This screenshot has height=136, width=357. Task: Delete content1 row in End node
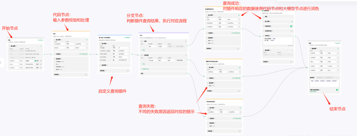[x=338, y=53]
